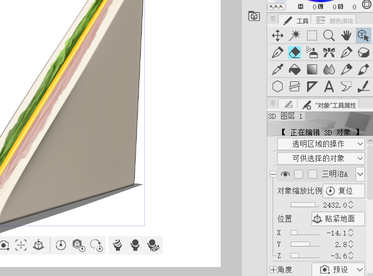Toggle second checkbox beside 三明治A name
Screen dimensions: 373x276
tap(313, 174)
